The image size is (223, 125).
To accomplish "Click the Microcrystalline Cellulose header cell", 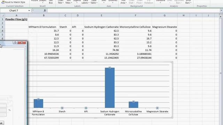I will [136, 27].
